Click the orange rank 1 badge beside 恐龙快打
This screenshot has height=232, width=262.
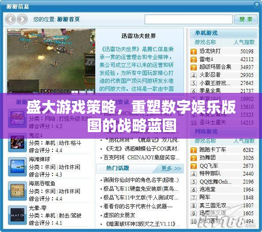click(x=194, y=52)
